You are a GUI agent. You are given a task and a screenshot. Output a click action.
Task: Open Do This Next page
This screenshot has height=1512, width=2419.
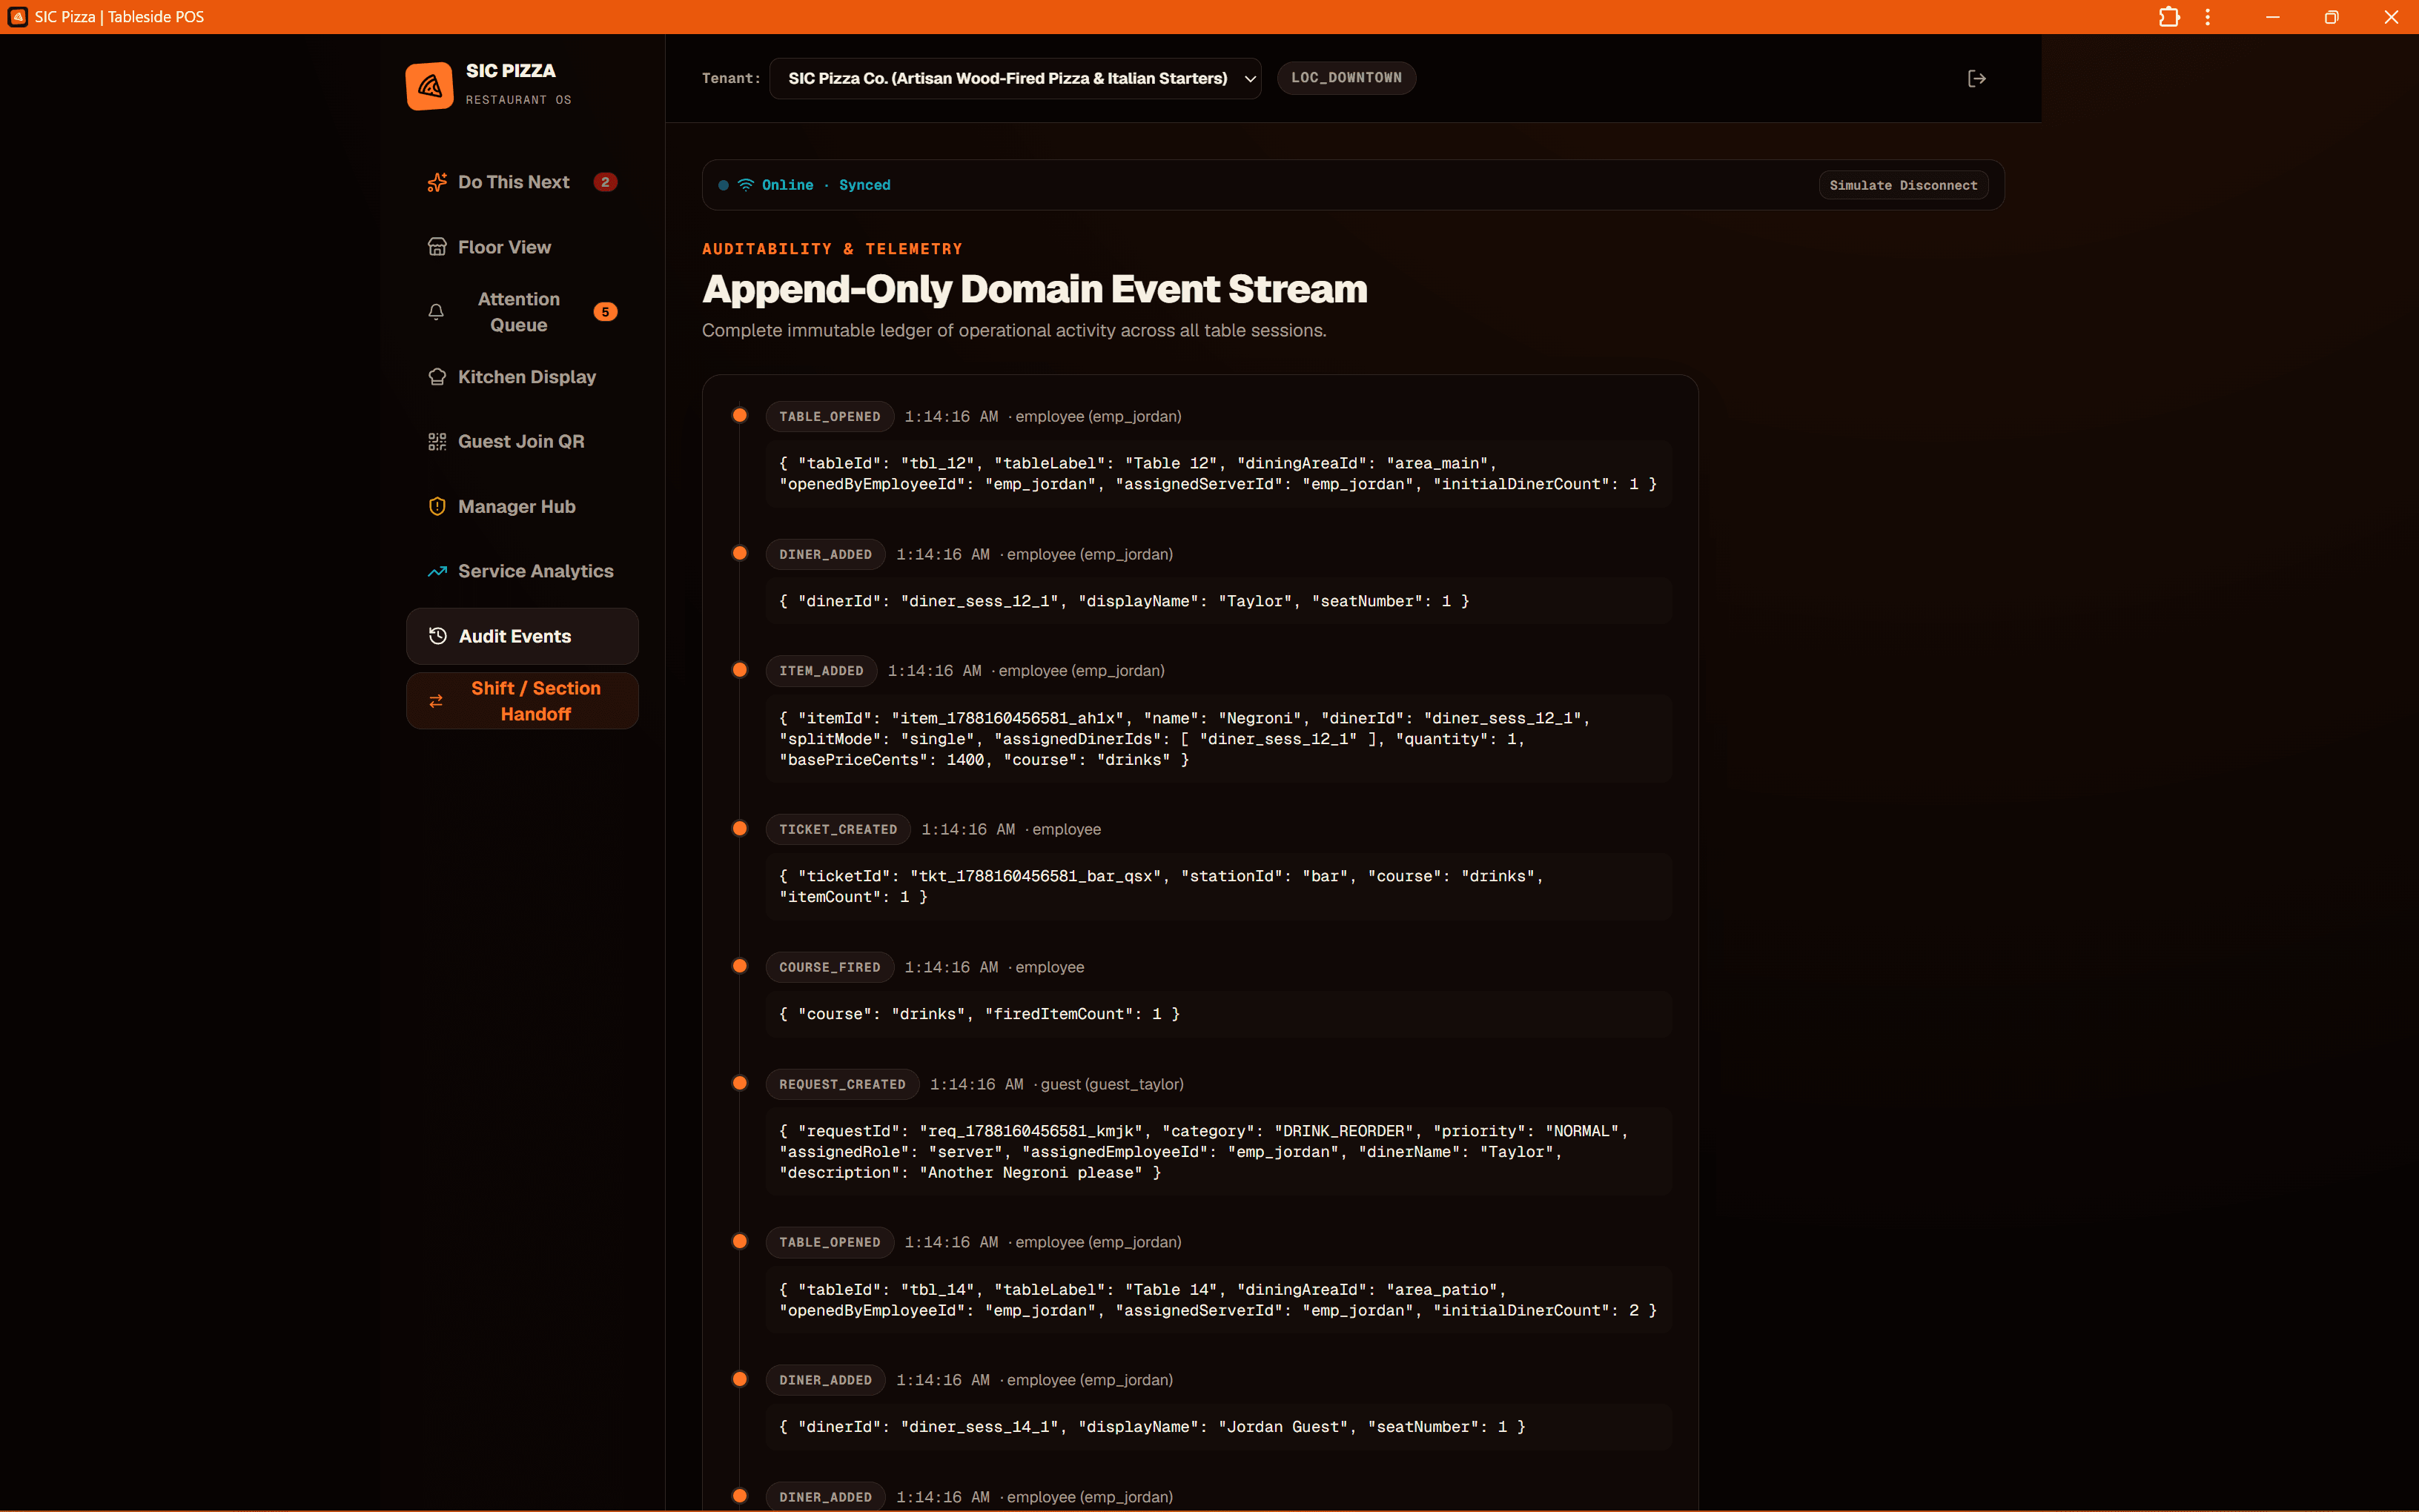point(522,182)
